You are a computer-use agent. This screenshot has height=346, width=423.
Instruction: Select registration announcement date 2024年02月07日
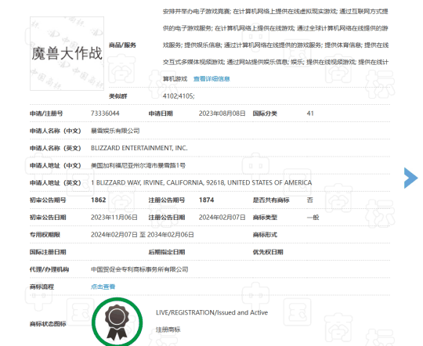[222, 218]
